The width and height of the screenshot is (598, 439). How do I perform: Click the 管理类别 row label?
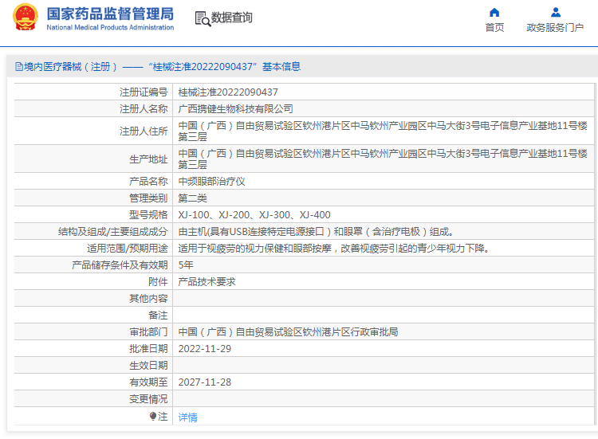click(x=148, y=198)
